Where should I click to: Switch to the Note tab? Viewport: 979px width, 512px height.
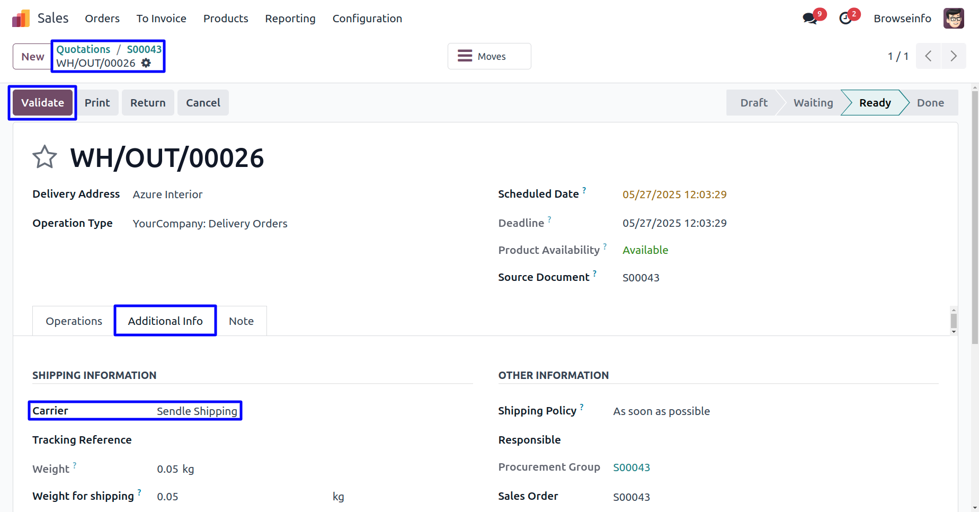[x=241, y=321]
